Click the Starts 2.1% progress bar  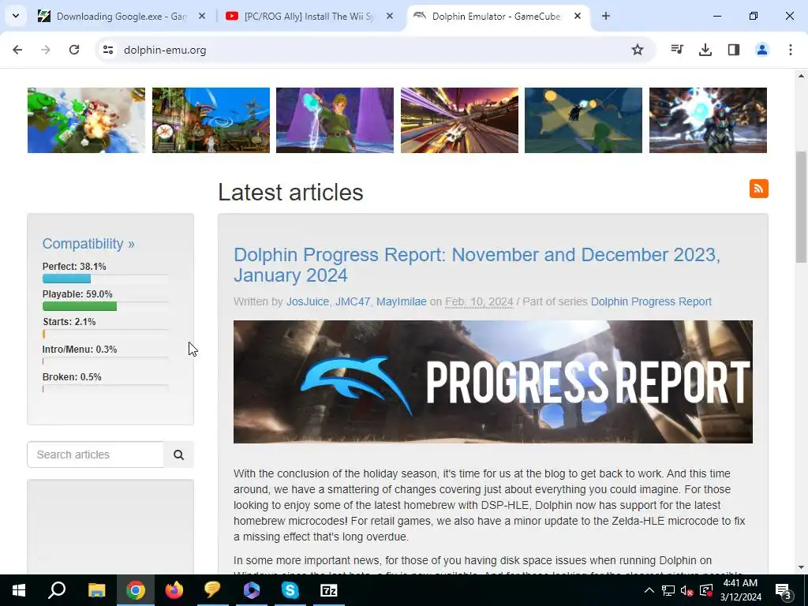(105, 334)
